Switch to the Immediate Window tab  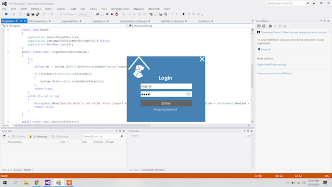[x=153, y=170]
